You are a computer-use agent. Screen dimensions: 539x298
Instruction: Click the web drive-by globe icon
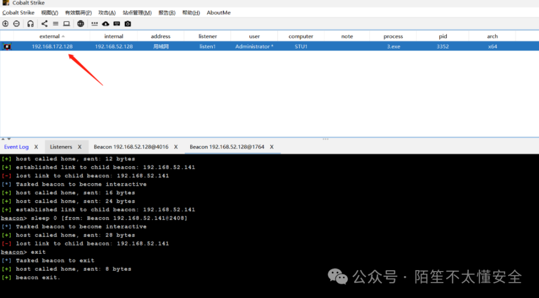(x=80, y=23)
